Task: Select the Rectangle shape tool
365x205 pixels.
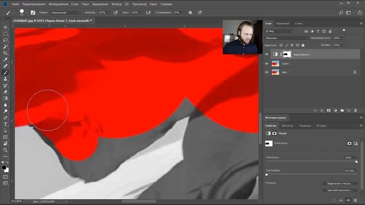Action: click(x=5, y=137)
